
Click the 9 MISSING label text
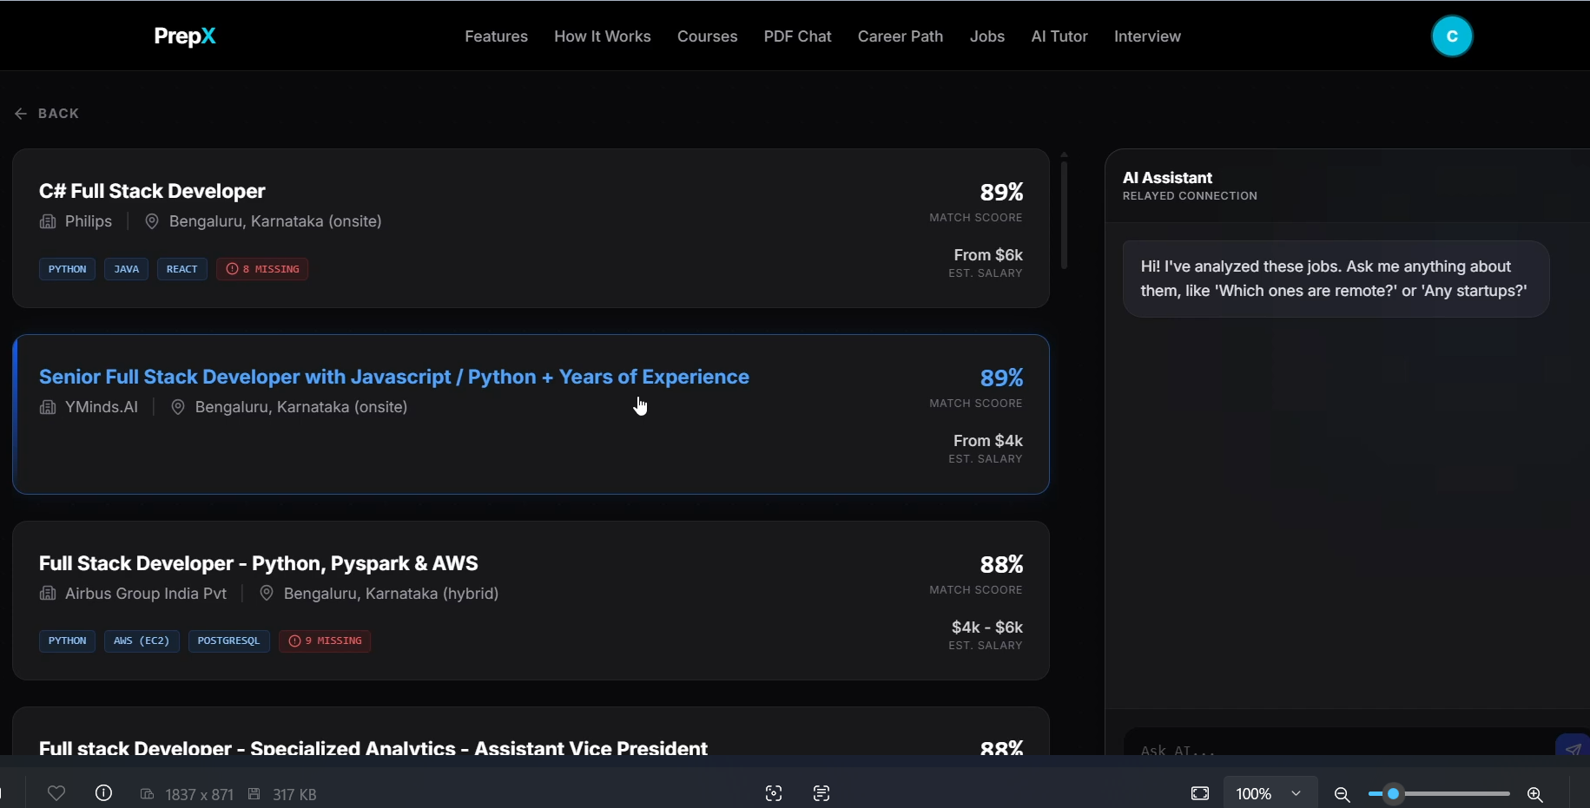pyautogui.click(x=333, y=641)
